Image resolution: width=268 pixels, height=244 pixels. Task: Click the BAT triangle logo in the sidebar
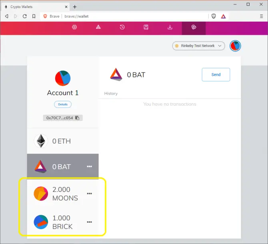(x=40, y=166)
